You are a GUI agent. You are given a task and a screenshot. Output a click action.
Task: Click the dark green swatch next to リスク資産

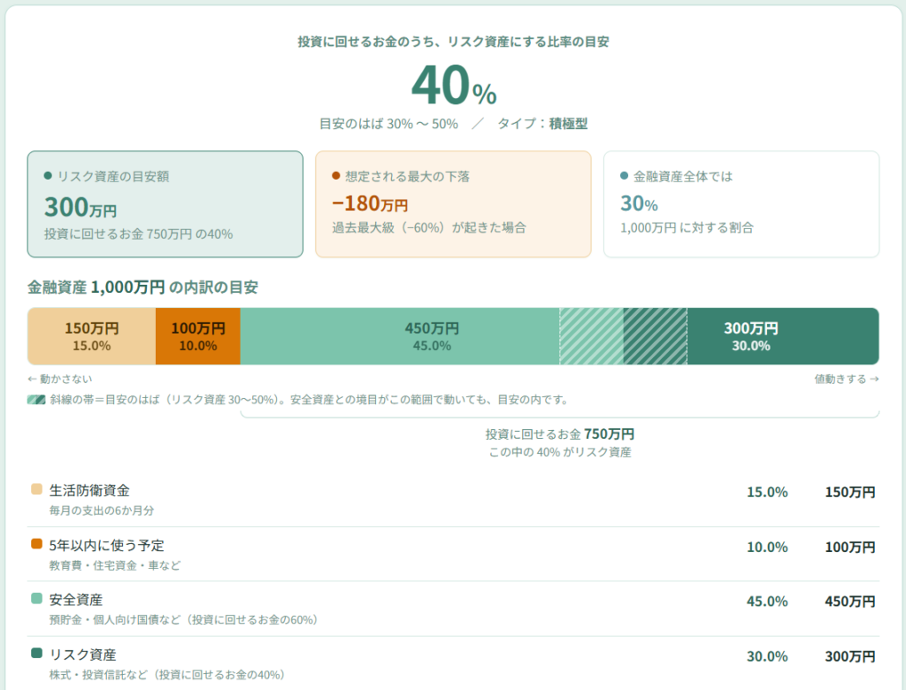click(x=36, y=653)
